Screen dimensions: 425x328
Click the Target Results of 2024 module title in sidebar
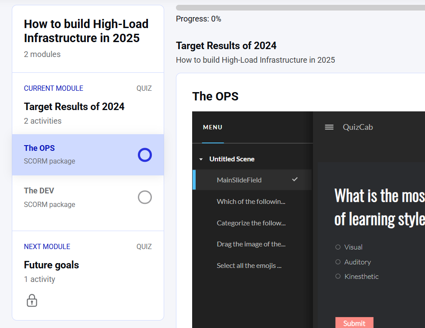coord(74,107)
